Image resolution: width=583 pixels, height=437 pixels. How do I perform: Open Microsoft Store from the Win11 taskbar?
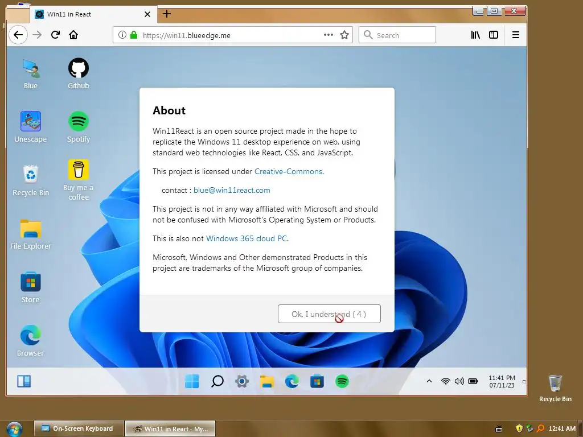pyautogui.click(x=317, y=381)
